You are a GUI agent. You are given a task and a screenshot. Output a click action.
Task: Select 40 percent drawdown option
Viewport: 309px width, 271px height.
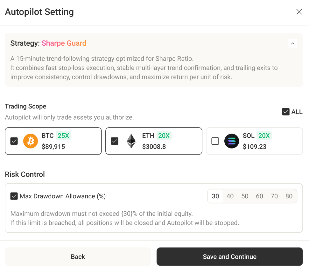230,196
